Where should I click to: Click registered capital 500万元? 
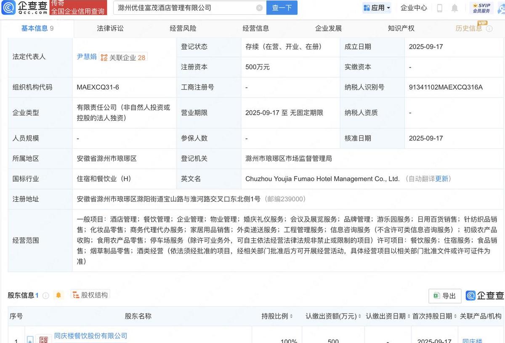coord(258,67)
